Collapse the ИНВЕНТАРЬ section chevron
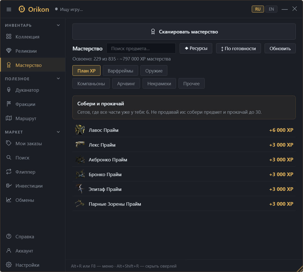303x272 pixels. (58, 25)
